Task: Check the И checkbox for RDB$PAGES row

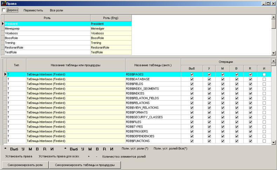Action: click(264, 75)
